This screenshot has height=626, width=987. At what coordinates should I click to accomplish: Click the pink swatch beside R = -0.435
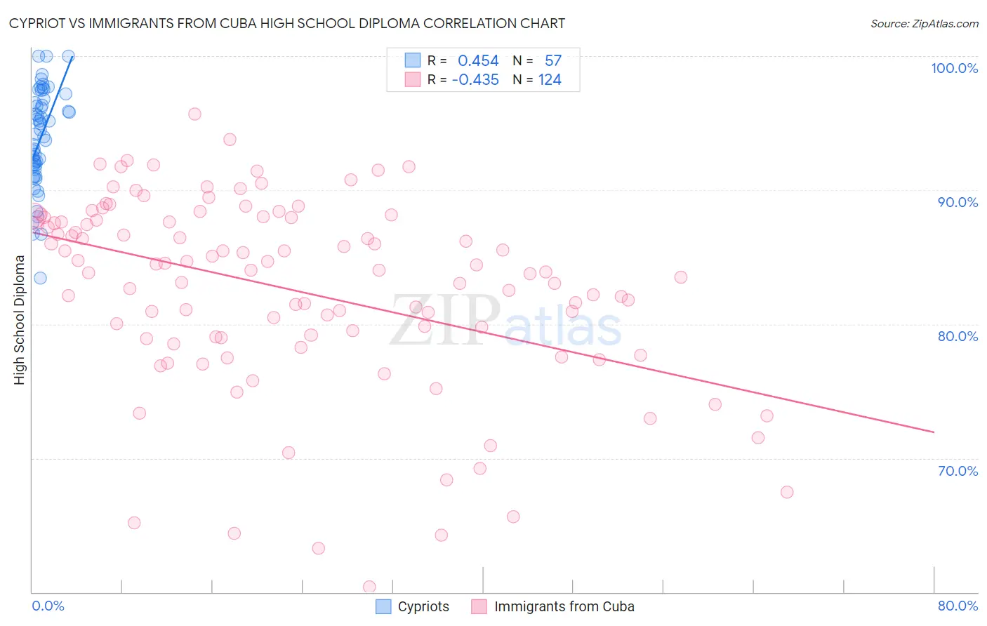point(413,79)
